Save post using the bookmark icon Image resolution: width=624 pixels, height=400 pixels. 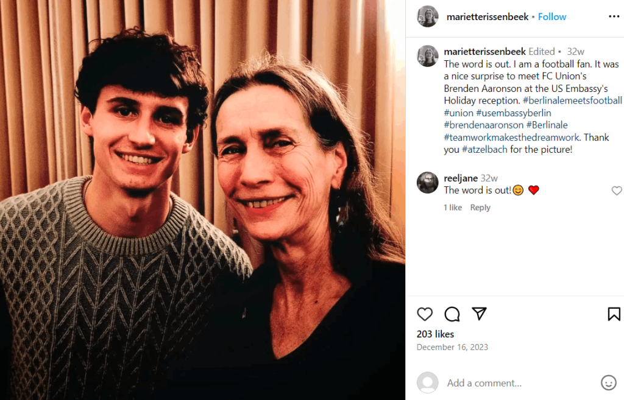[614, 314]
